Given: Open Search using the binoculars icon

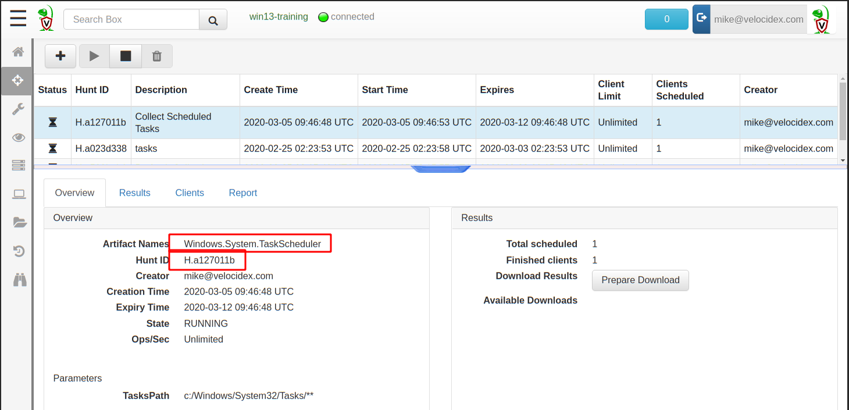Looking at the screenshot, I should 17,279.
